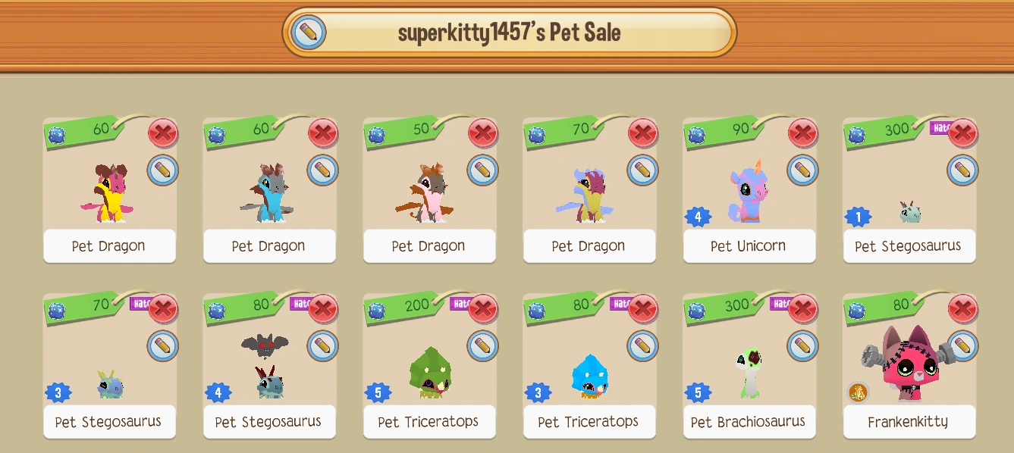The width and height of the screenshot is (1014, 453).
Task: Edit the 300-gem Pet Stegosaurus listing
Action: pos(963,170)
